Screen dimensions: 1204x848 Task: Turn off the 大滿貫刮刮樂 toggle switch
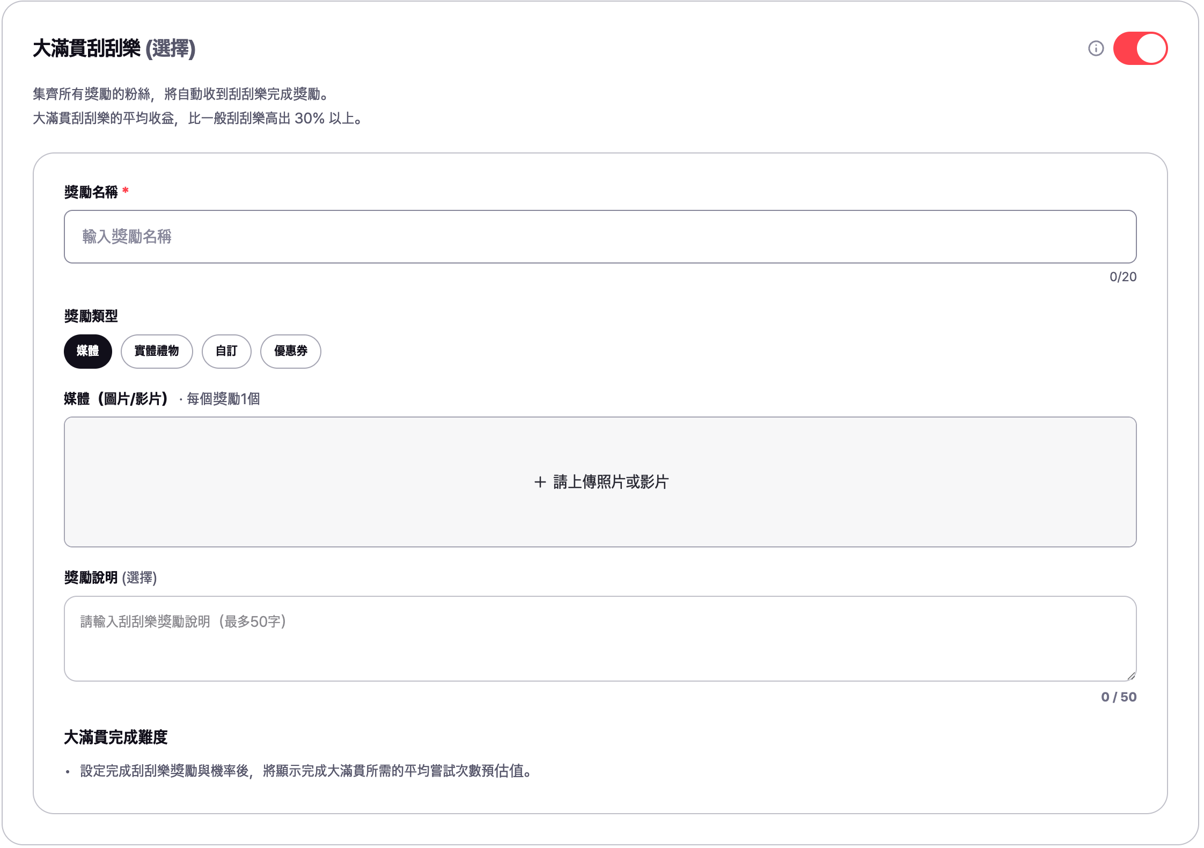pyautogui.click(x=1140, y=48)
